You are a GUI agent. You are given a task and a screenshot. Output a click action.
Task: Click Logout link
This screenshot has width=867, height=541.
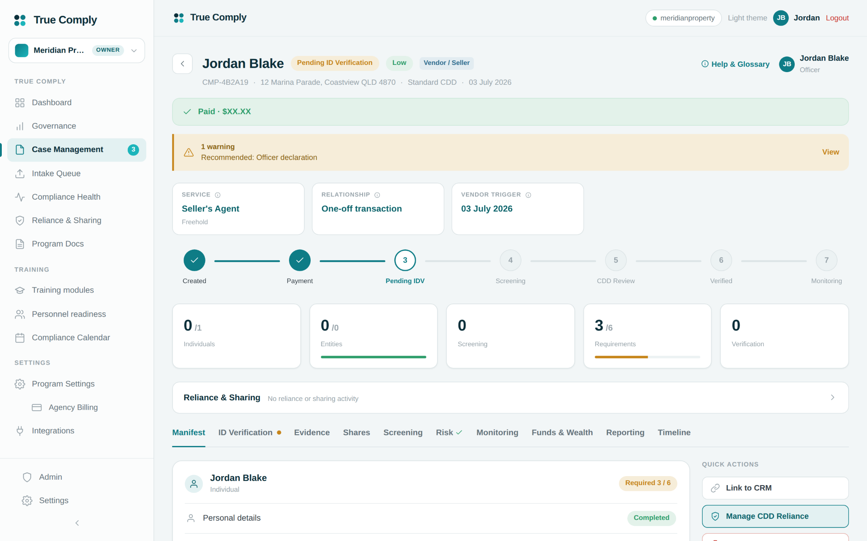(x=837, y=18)
